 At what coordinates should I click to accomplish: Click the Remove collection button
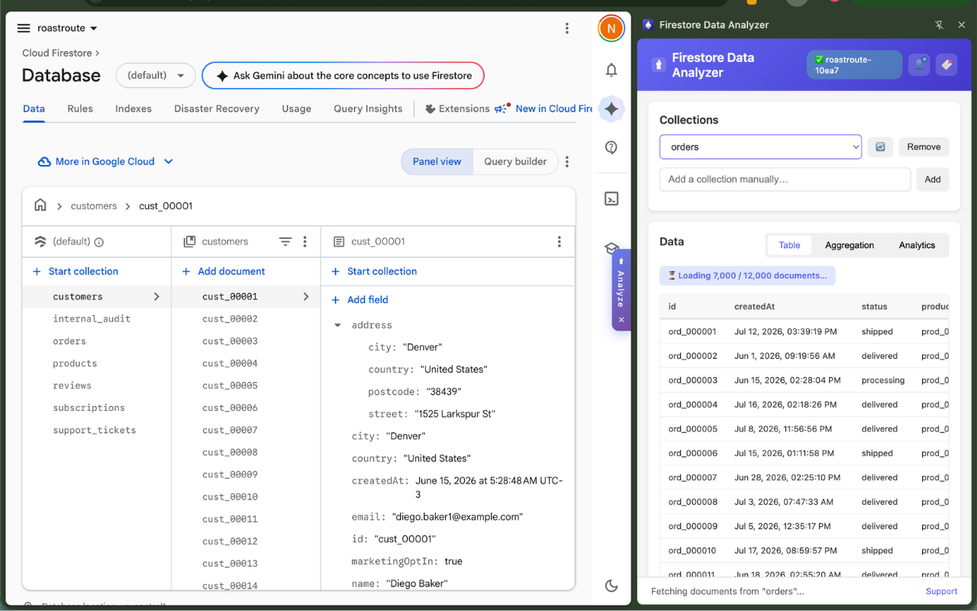(924, 147)
